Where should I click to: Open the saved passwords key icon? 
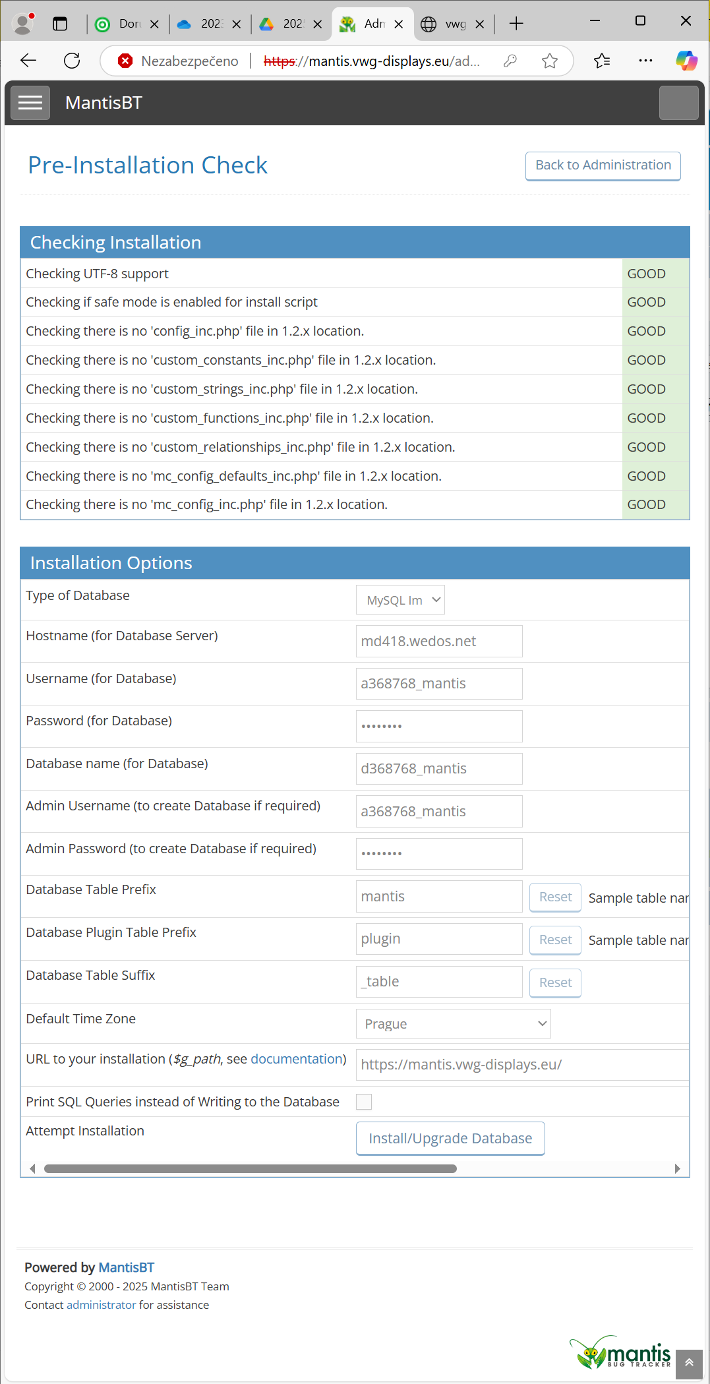point(510,61)
